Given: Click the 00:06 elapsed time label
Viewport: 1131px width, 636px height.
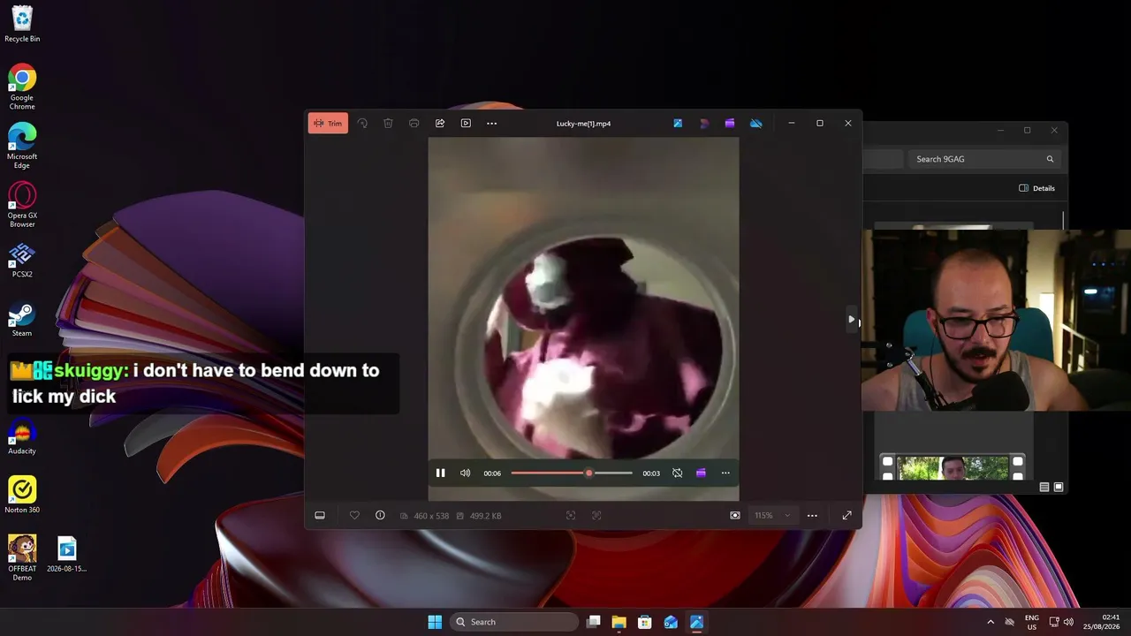Looking at the screenshot, I should [x=492, y=473].
